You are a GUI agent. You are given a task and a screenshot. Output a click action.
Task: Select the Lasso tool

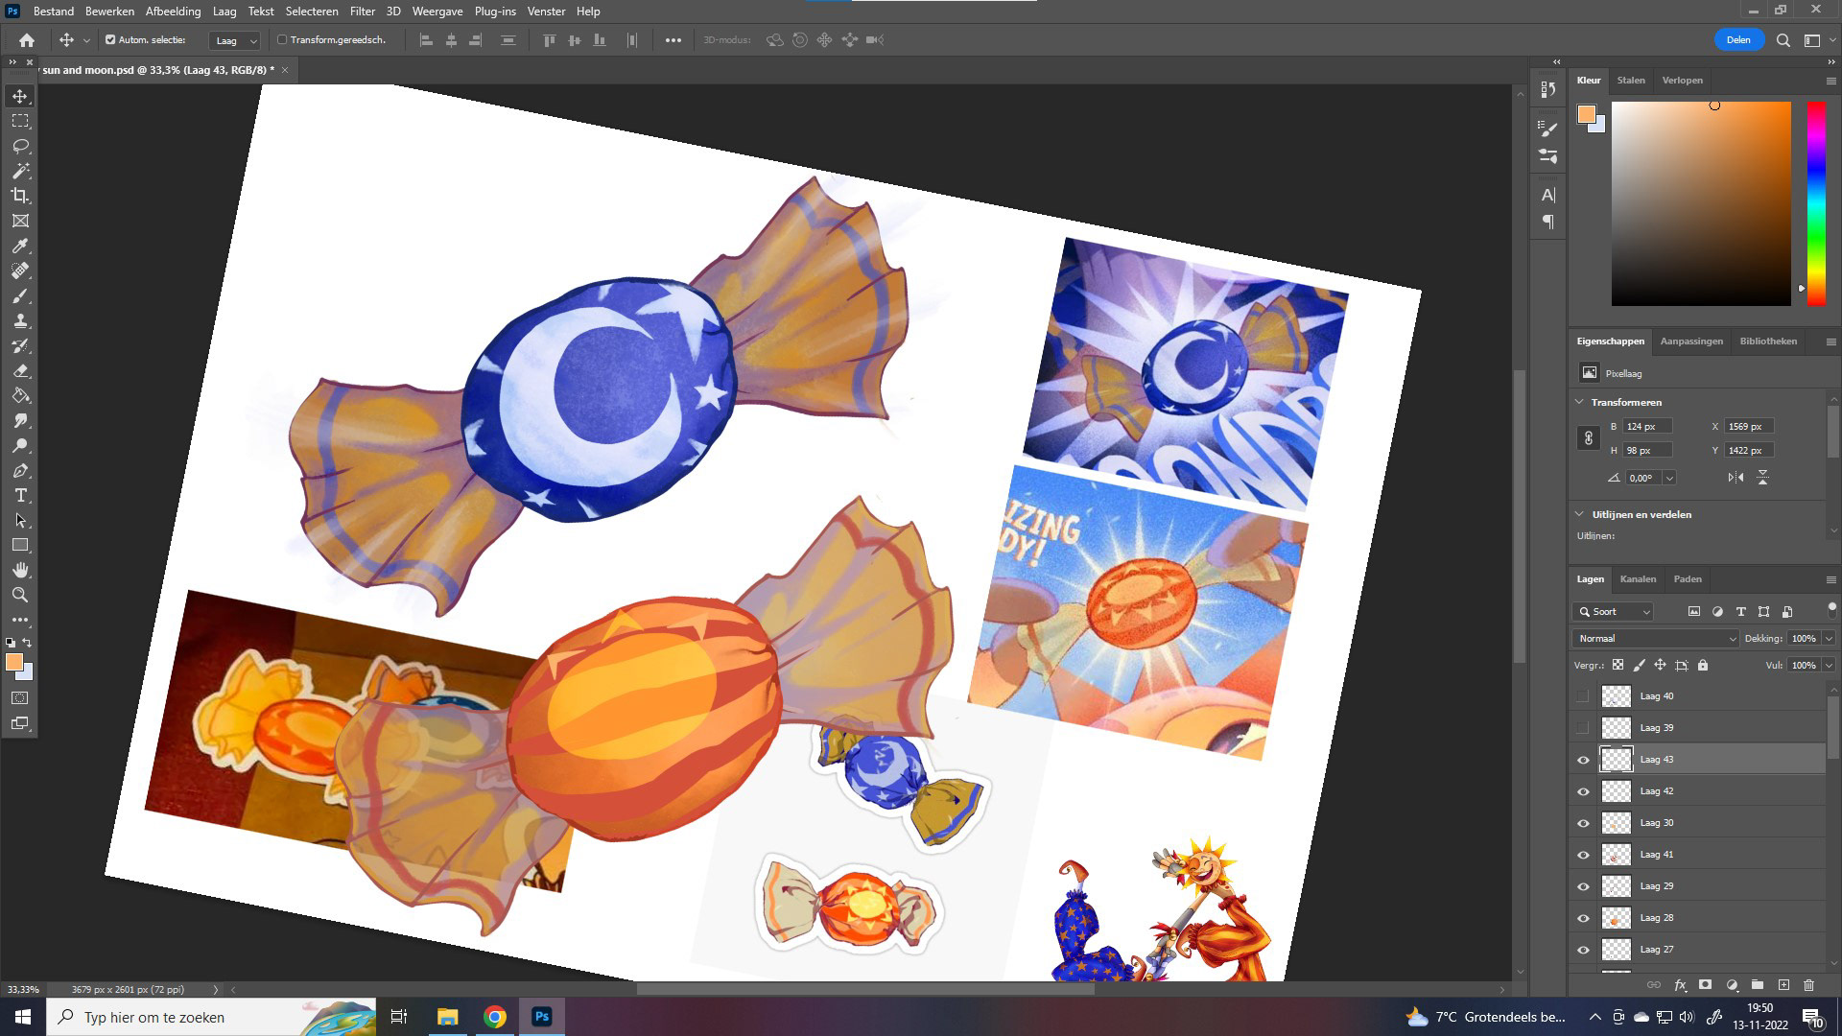point(20,146)
